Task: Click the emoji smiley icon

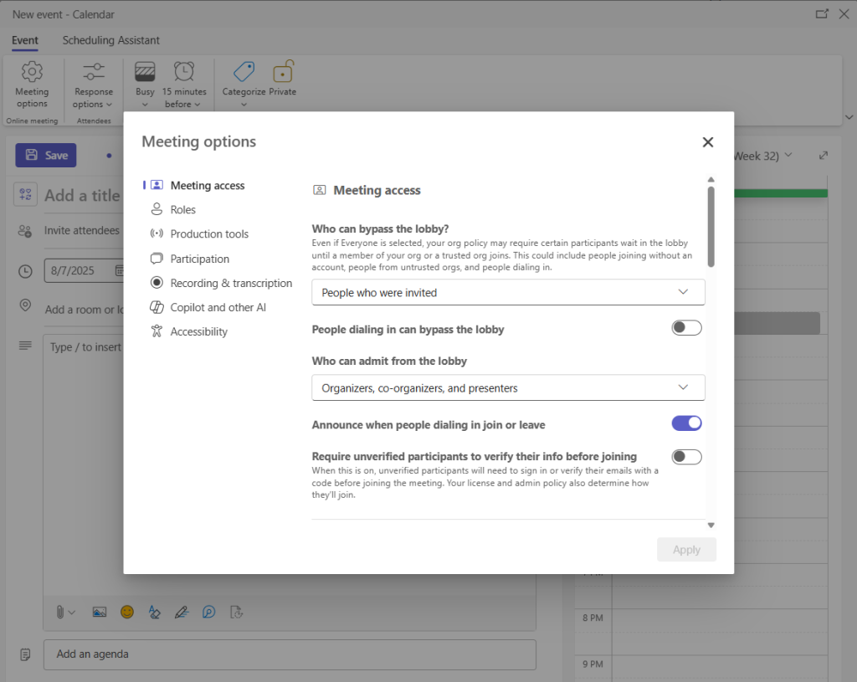Action: tap(127, 612)
